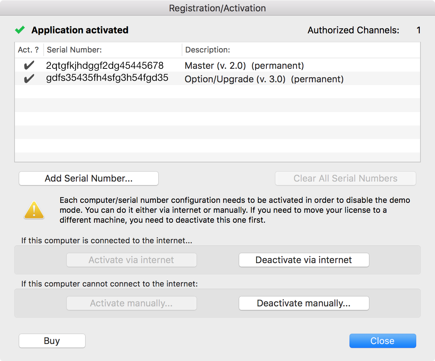Close the Registration/Activation dialog

[x=383, y=341]
